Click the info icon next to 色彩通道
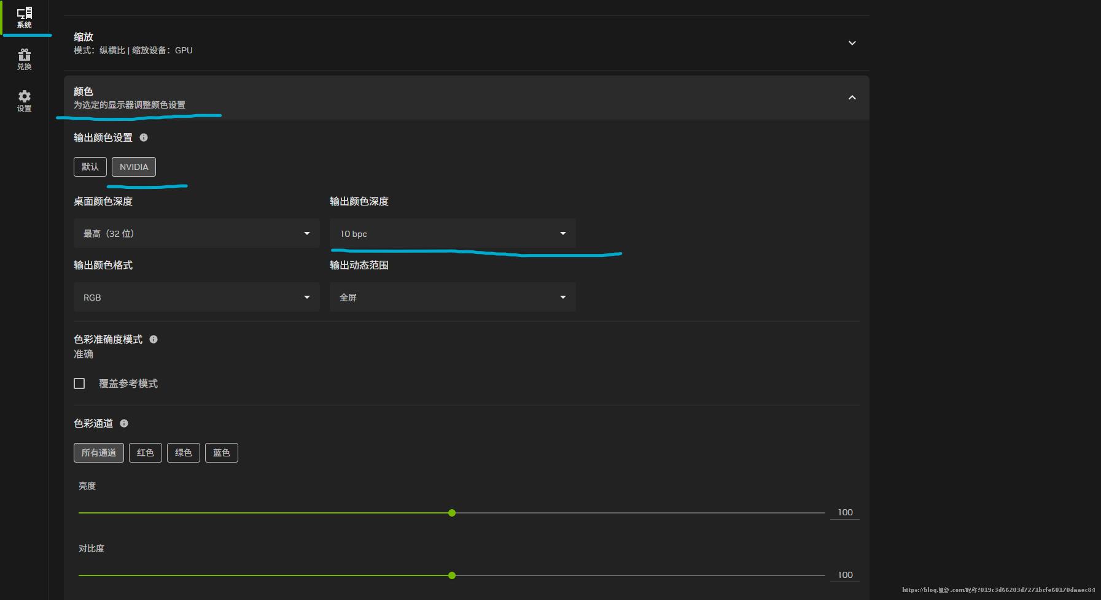 coord(124,423)
